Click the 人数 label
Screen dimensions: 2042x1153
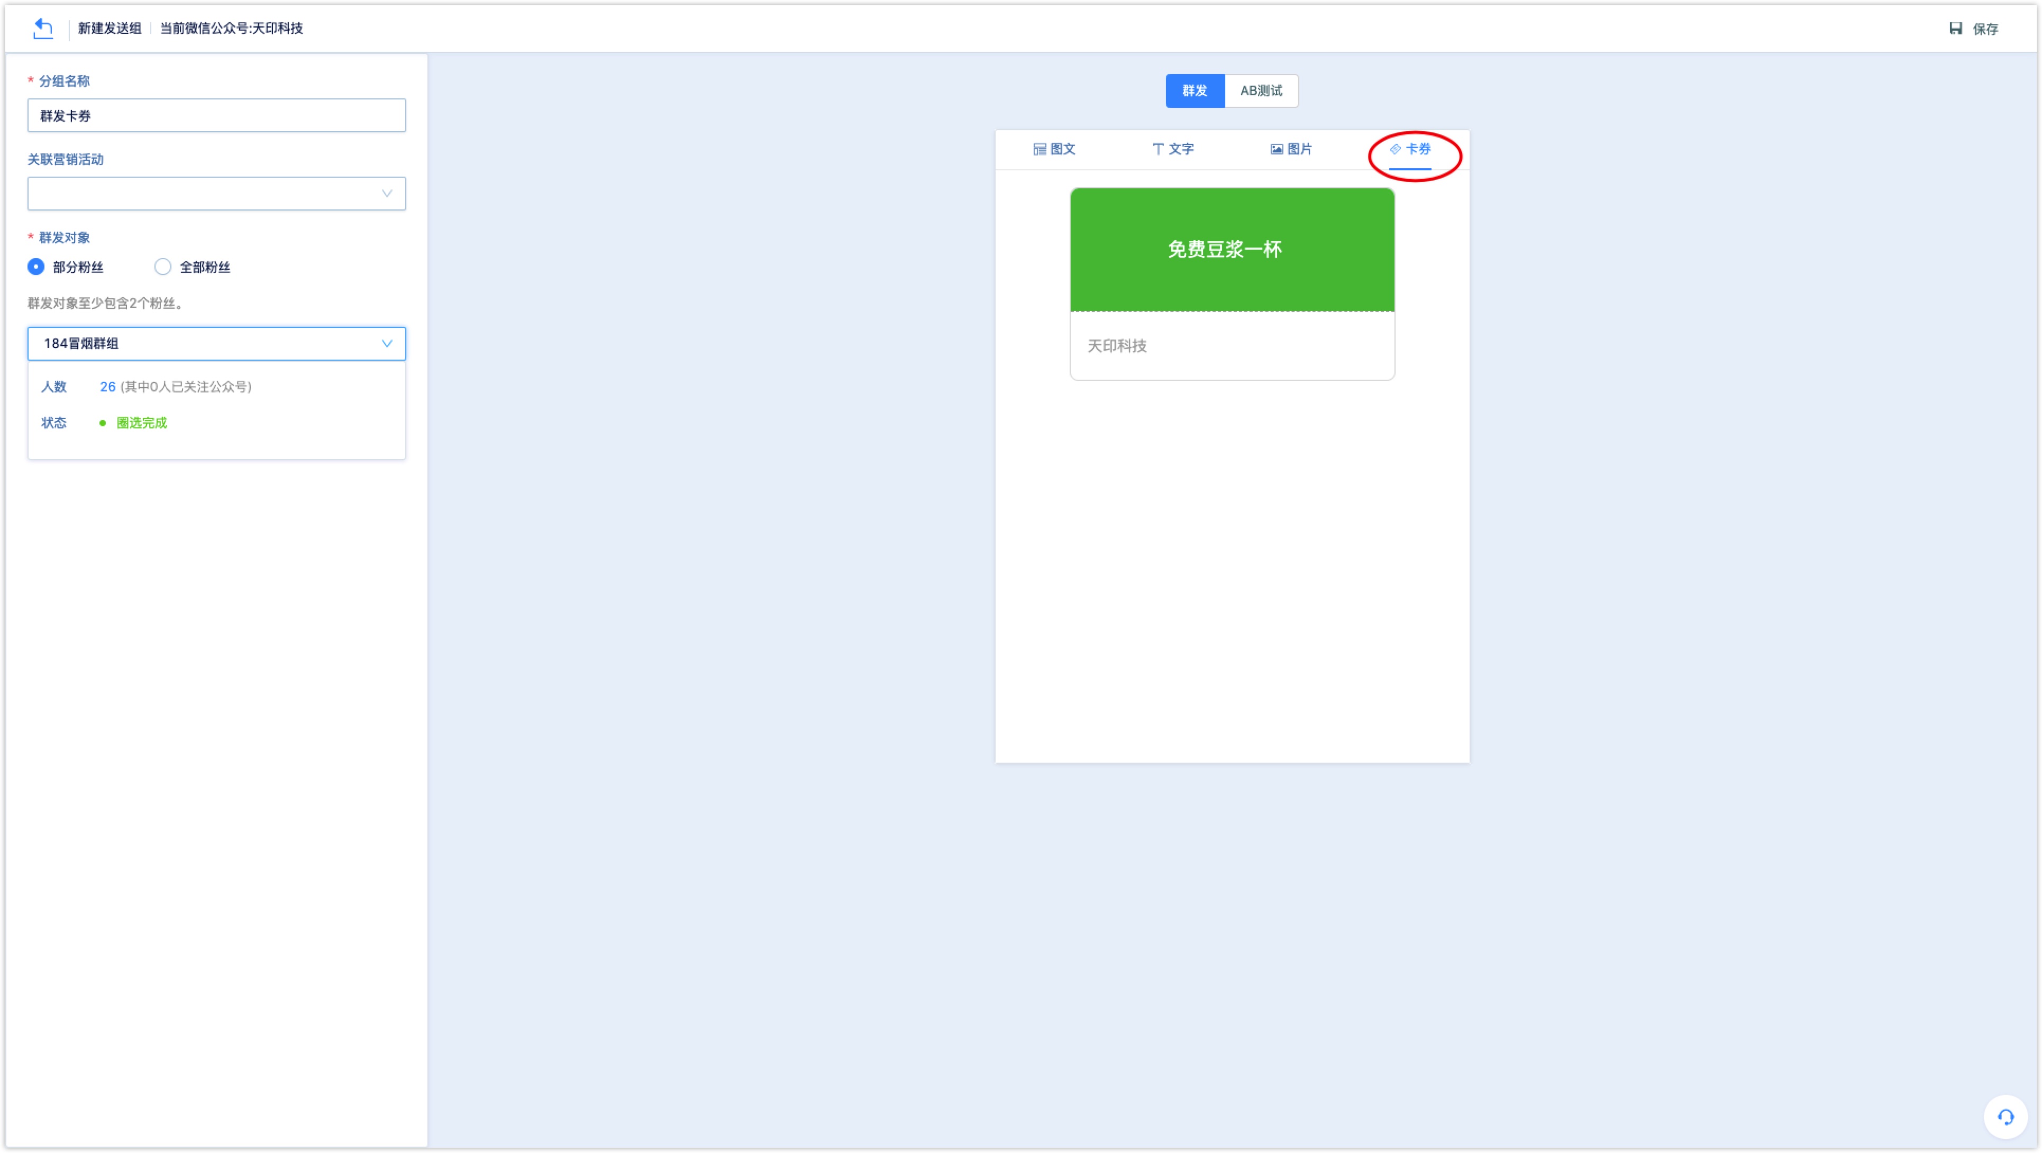click(54, 387)
